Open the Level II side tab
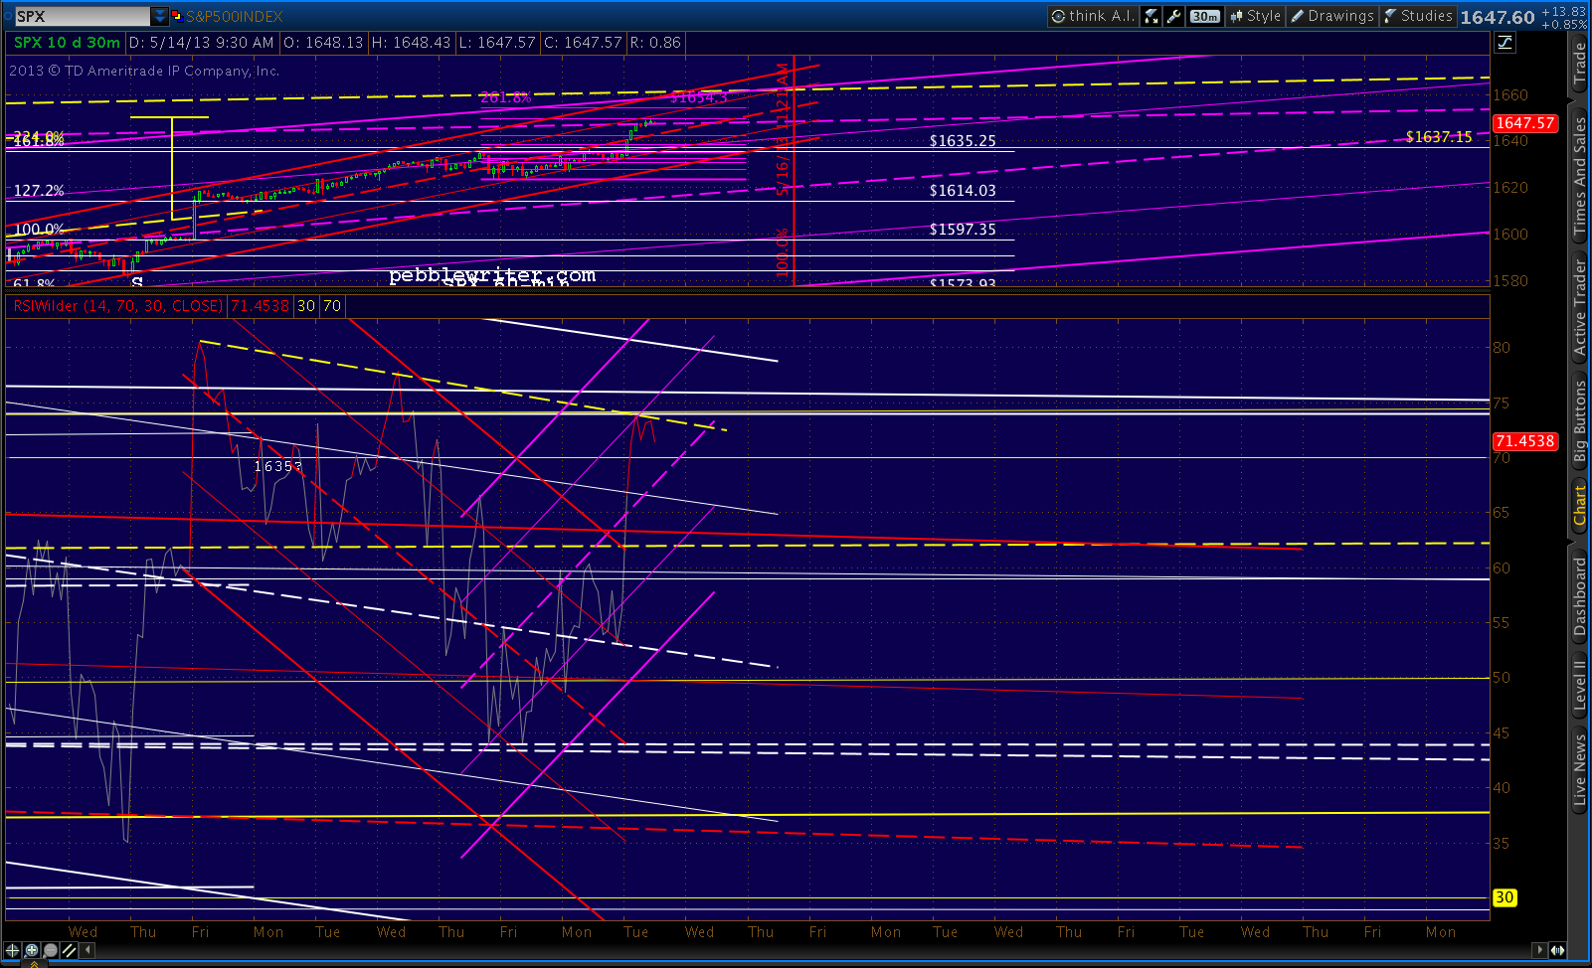 (1579, 686)
